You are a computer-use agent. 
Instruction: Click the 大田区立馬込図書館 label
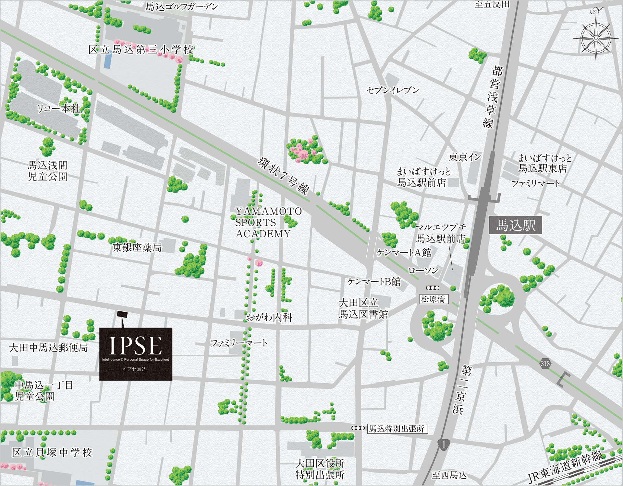(363, 308)
